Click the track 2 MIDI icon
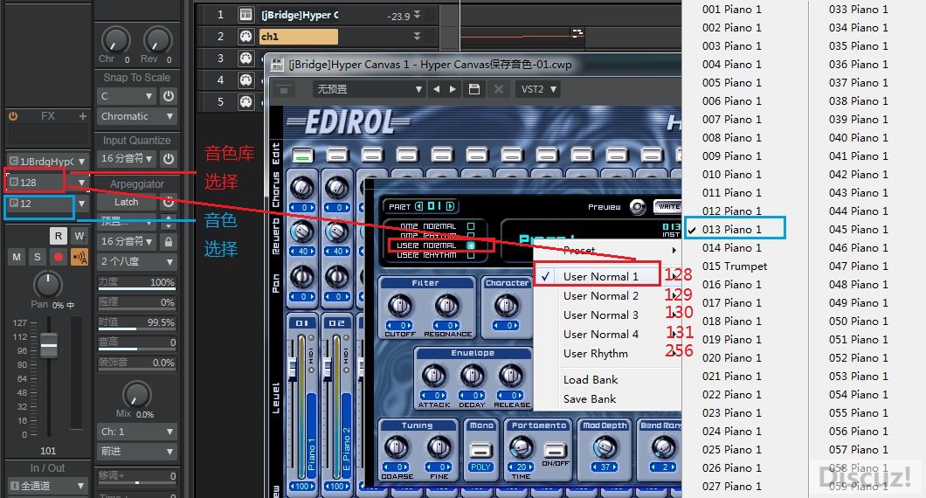This screenshot has width=926, height=498. point(245,37)
